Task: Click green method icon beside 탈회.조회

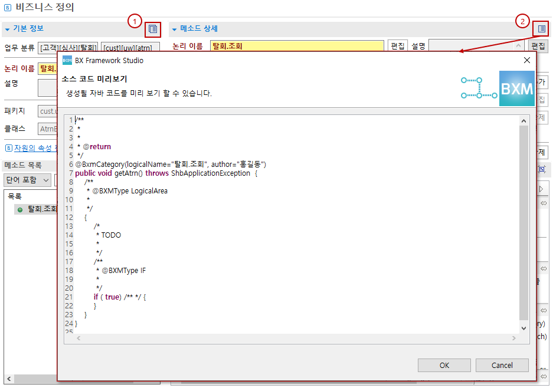Action: pos(20,209)
